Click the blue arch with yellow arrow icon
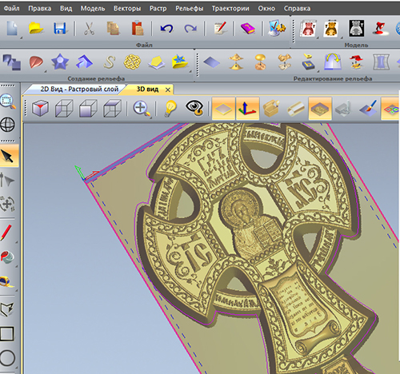Viewport: 400px width, 374px height. point(333,62)
